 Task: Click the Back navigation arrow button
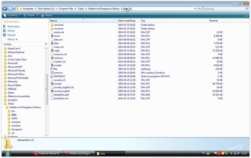(x=5, y=9)
